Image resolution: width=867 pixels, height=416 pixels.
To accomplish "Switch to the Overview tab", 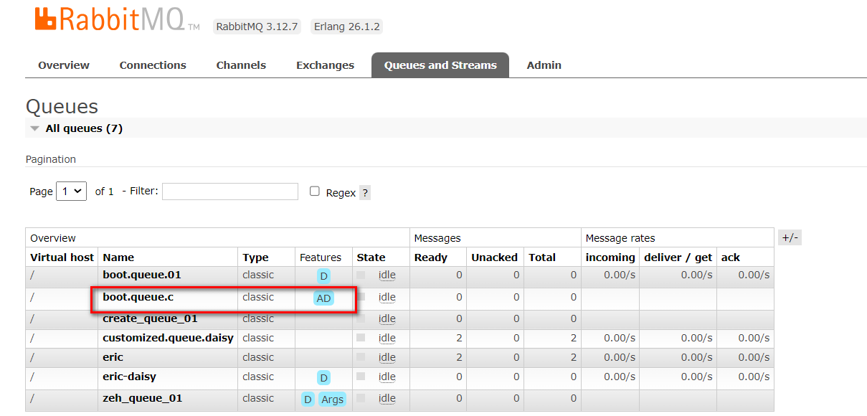I will [x=64, y=65].
